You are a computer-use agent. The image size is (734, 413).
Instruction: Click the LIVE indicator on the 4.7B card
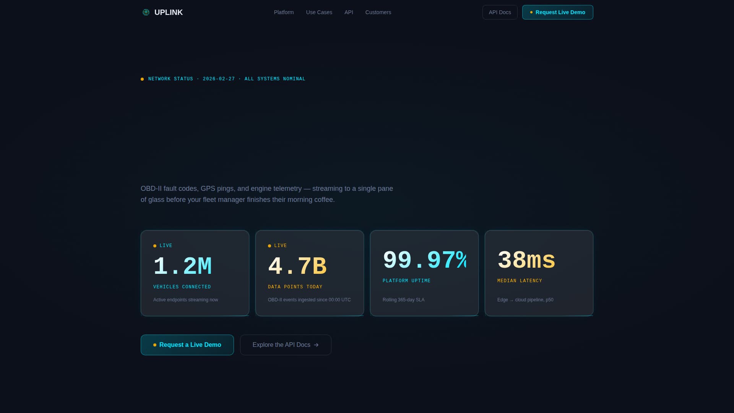(278, 246)
